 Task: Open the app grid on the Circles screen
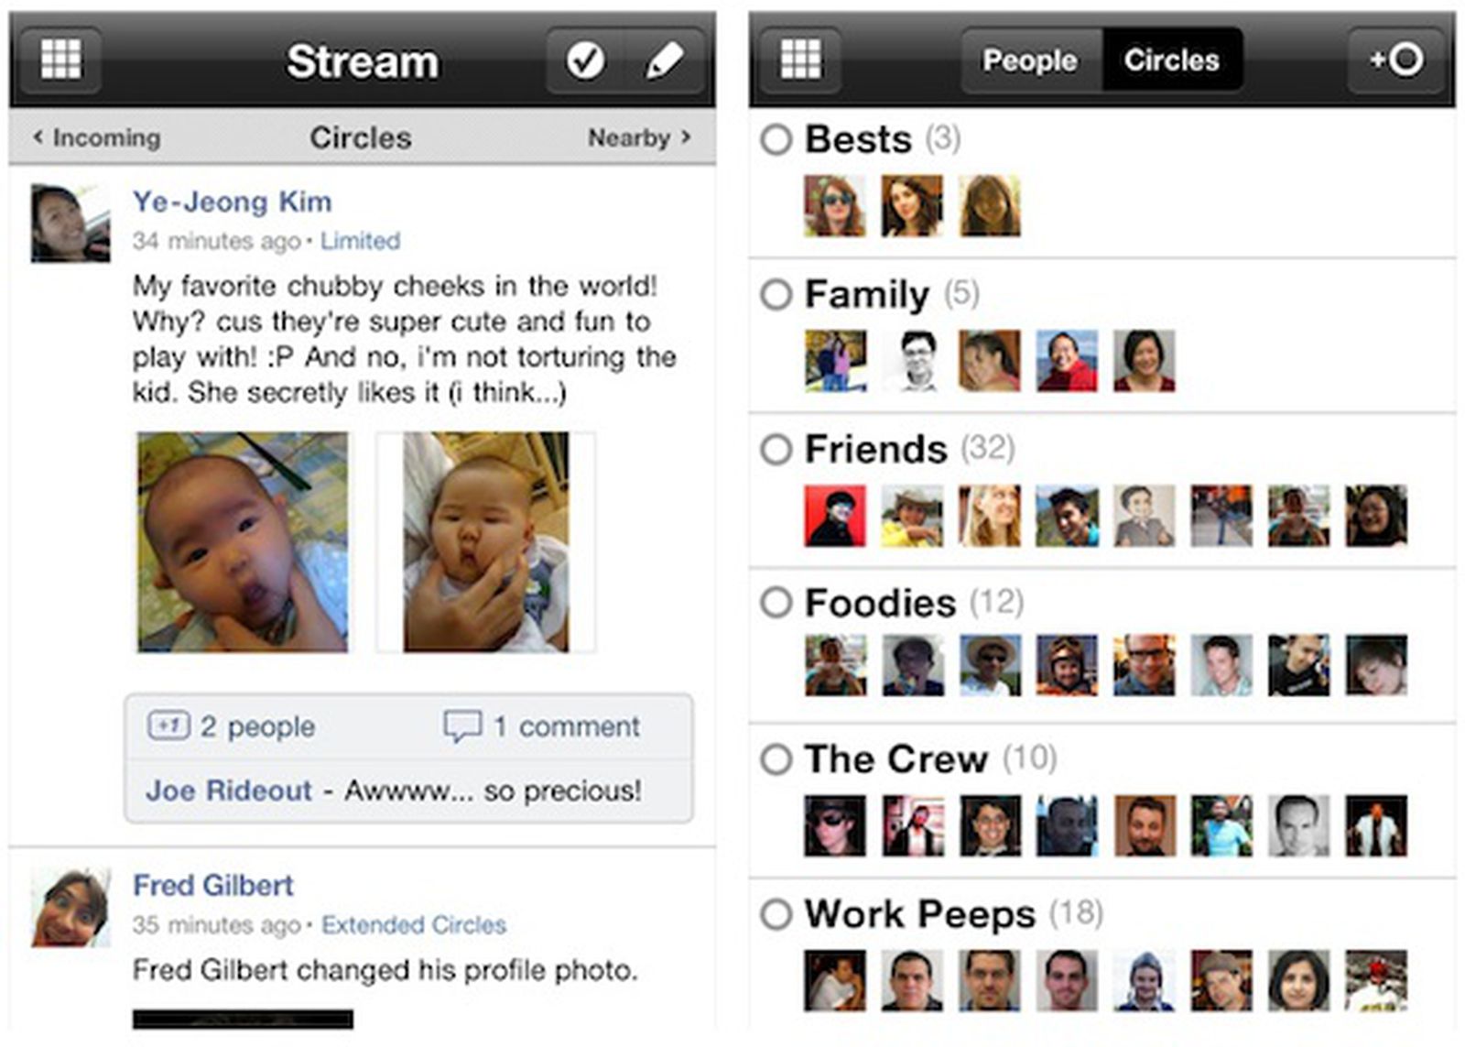pyautogui.click(x=800, y=60)
